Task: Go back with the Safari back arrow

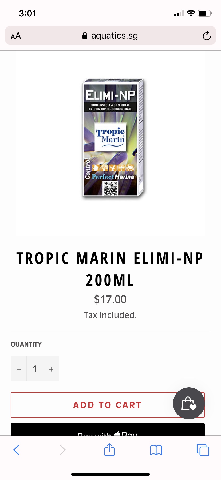Action: [x=16, y=450]
